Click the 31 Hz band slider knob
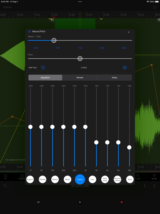 click(x=31, y=127)
